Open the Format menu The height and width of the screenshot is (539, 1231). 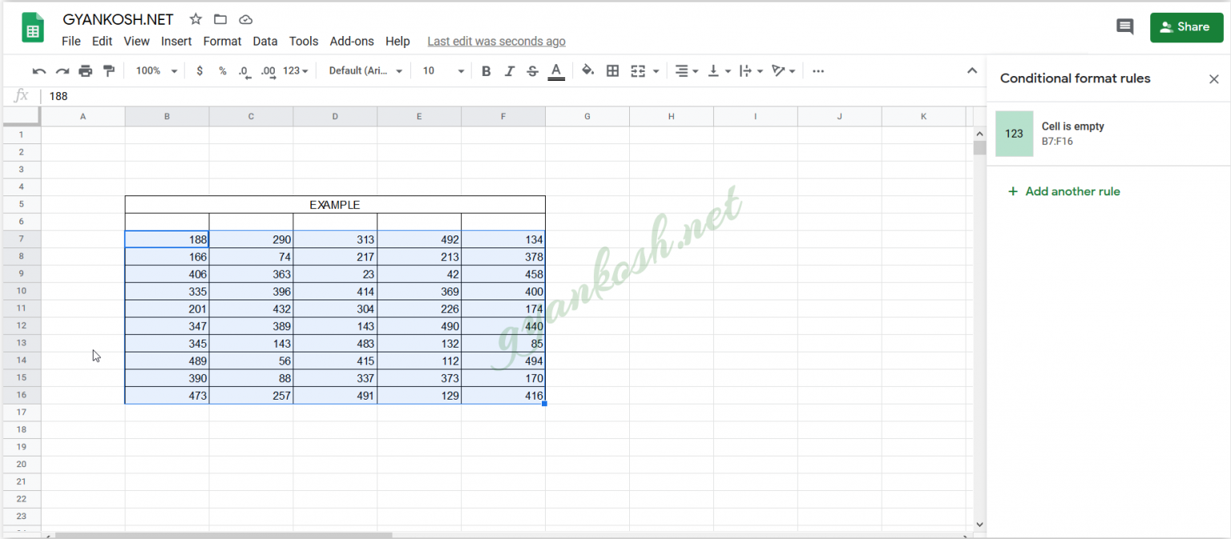pos(222,41)
